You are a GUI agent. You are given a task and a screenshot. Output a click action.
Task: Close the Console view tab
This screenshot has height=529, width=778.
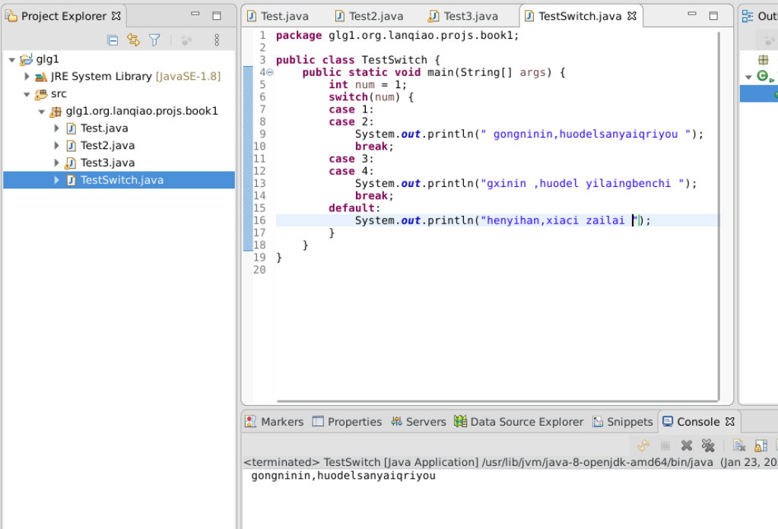(730, 421)
